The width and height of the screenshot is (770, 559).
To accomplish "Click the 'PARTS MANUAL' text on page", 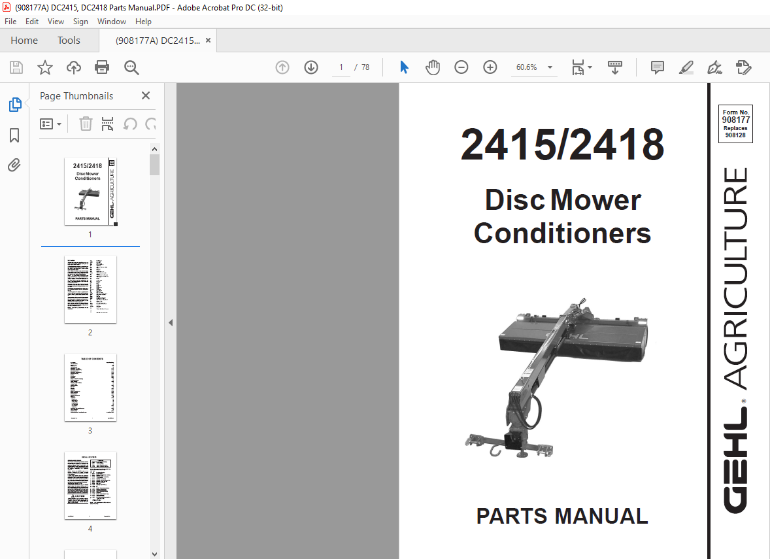I will point(562,517).
